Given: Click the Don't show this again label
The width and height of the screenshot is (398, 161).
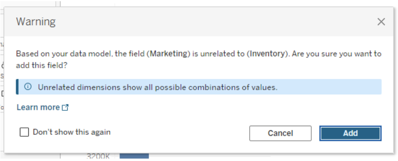Looking at the screenshot, I should click(72, 132).
